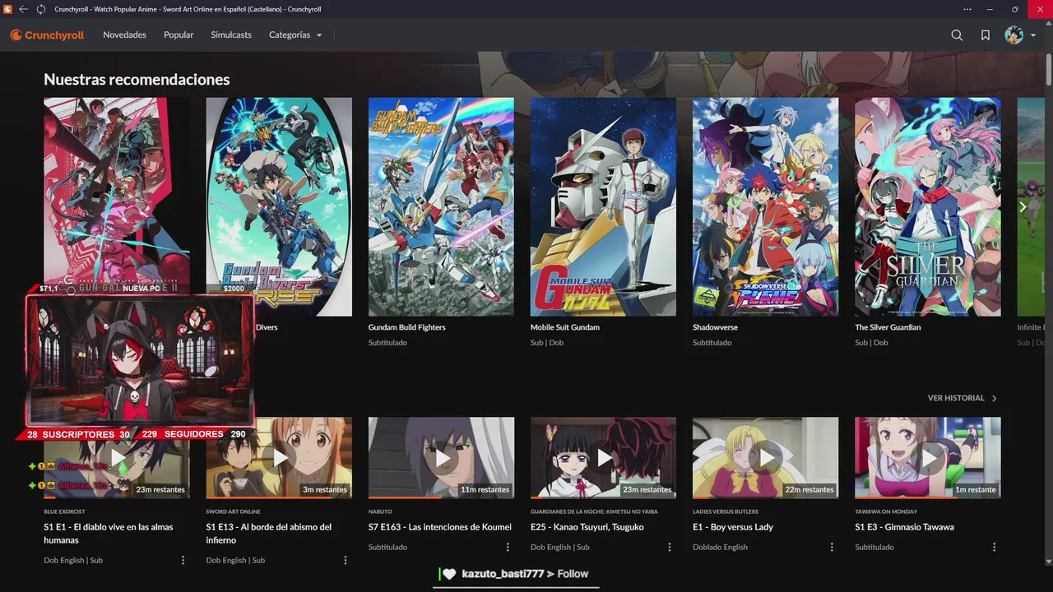Open the watchlist bookmark icon
Screen dimensions: 1053x592
click(985, 35)
